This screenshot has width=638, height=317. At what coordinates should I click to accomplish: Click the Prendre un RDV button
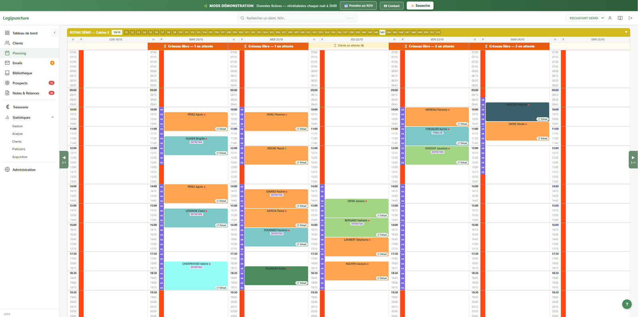click(x=358, y=6)
